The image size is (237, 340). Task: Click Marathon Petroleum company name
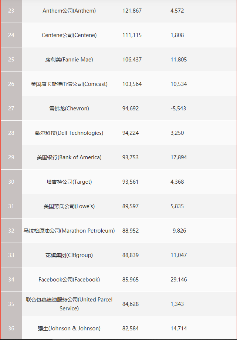69,231
